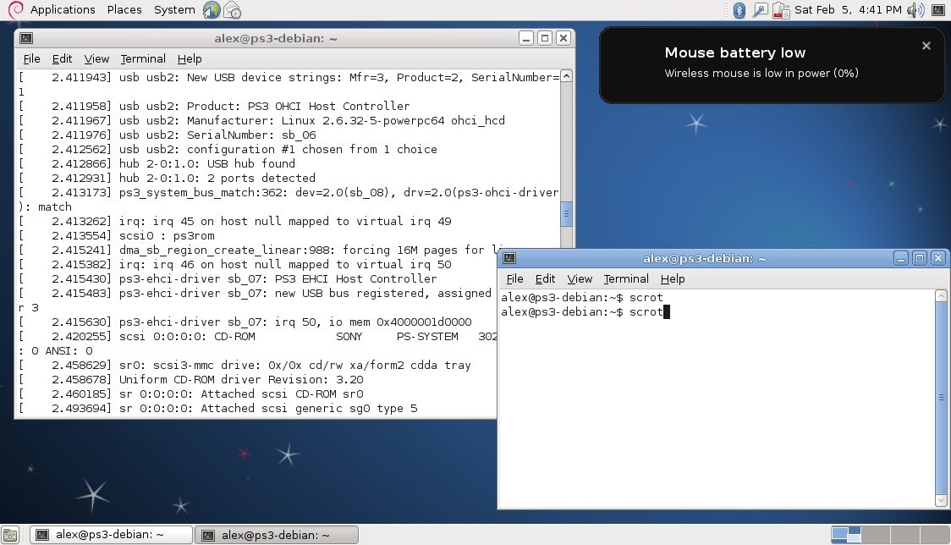The height and width of the screenshot is (545, 951).
Task: Open window menu icon of front terminal titlebar
Action: click(x=509, y=258)
